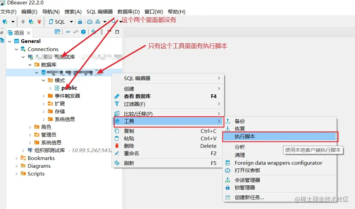
Task: Expand the 组织部测试库 connection
Action: 23,150
